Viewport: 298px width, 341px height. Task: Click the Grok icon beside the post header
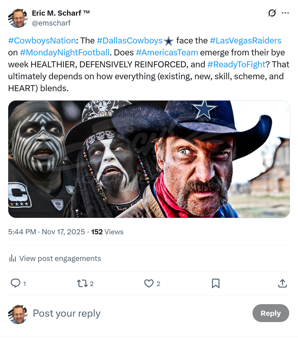pos(272,13)
